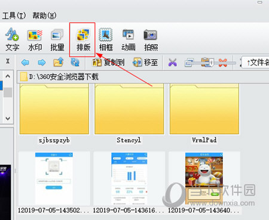Open the 拍照 camera capture tool
269x220 pixels.
point(151,39)
